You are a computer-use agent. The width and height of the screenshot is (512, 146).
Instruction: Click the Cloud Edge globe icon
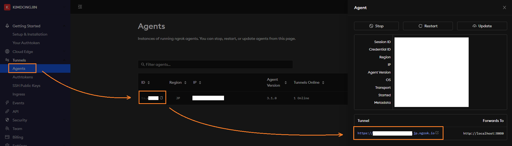7,52
